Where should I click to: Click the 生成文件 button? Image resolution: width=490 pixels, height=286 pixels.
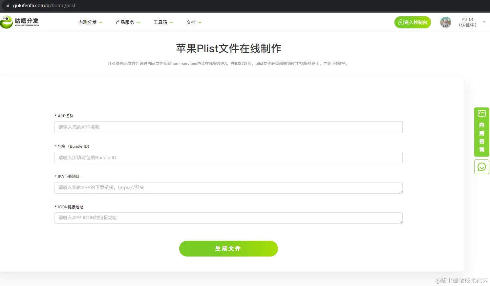pos(228,248)
